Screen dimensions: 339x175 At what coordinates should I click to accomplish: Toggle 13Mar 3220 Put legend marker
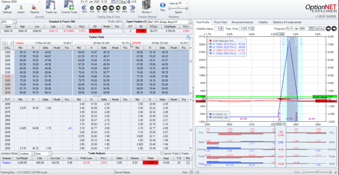(x=210, y=47)
